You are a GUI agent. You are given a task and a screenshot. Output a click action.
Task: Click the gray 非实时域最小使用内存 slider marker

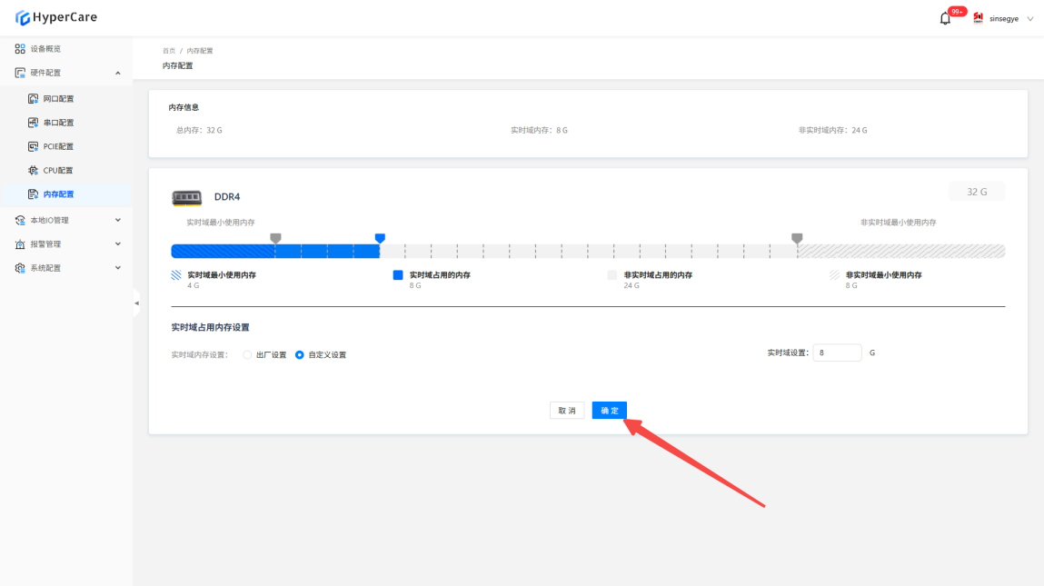(797, 238)
